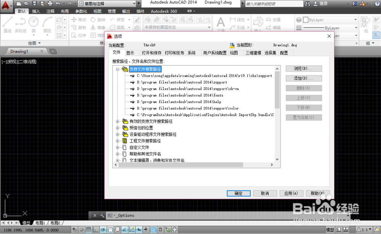The height and width of the screenshot is (234, 381).
Task: Switch to the 打开和保存 tab
Action: pyautogui.click(x=152, y=53)
